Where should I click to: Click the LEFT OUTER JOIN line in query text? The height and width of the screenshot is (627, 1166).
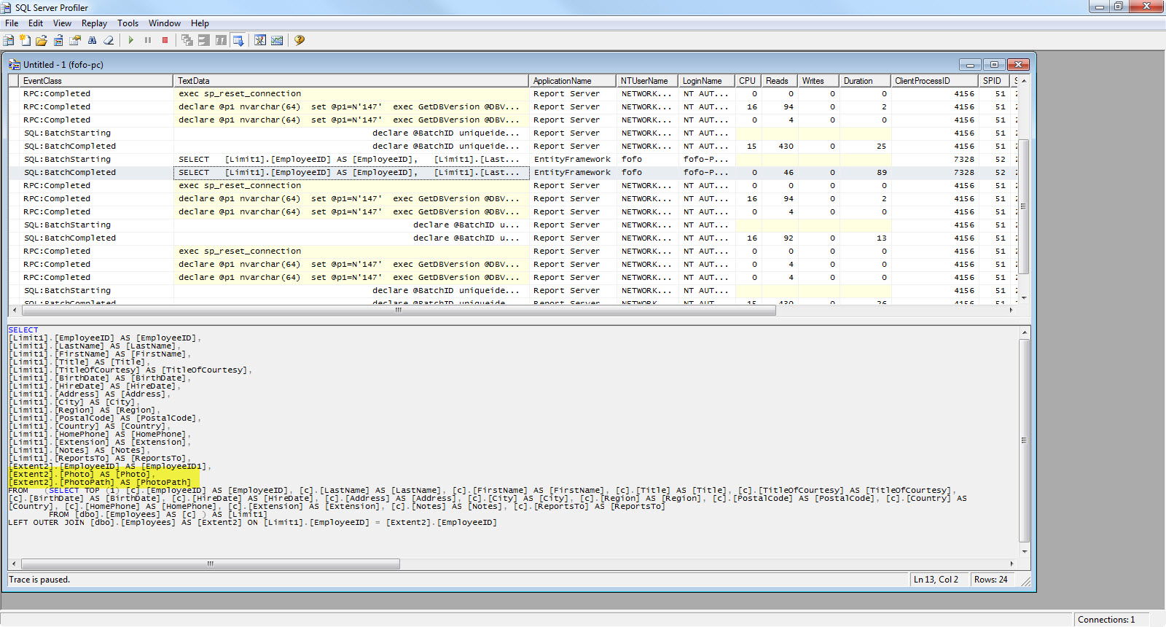[252, 522]
